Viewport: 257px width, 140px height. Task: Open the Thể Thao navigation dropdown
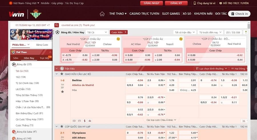pos(118,14)
